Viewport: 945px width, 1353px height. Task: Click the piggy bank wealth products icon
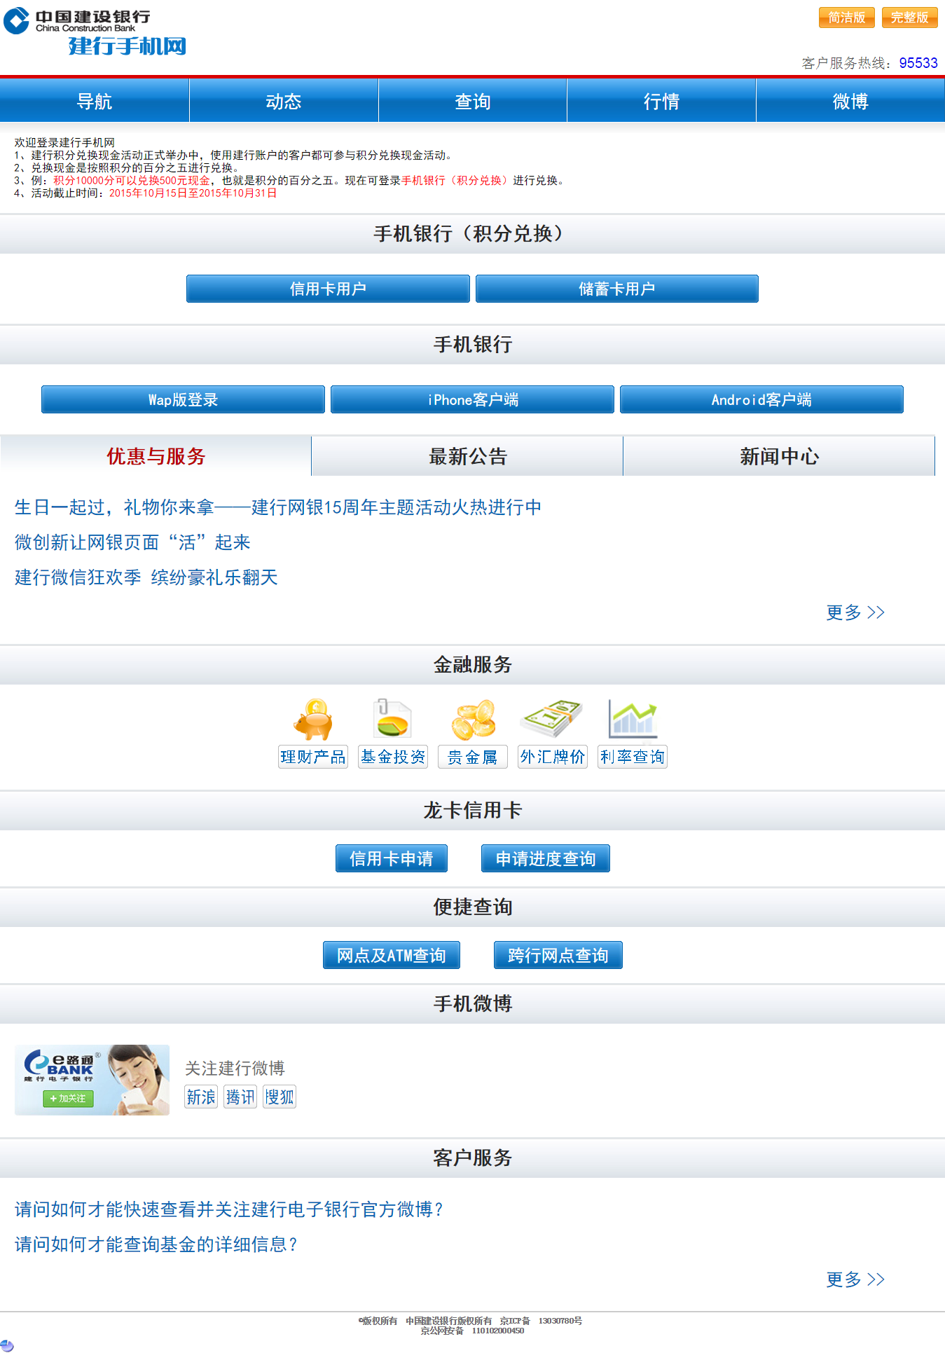point(313,720)
